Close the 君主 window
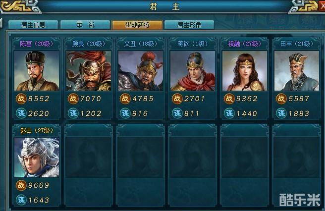 (x=322, y=6)
